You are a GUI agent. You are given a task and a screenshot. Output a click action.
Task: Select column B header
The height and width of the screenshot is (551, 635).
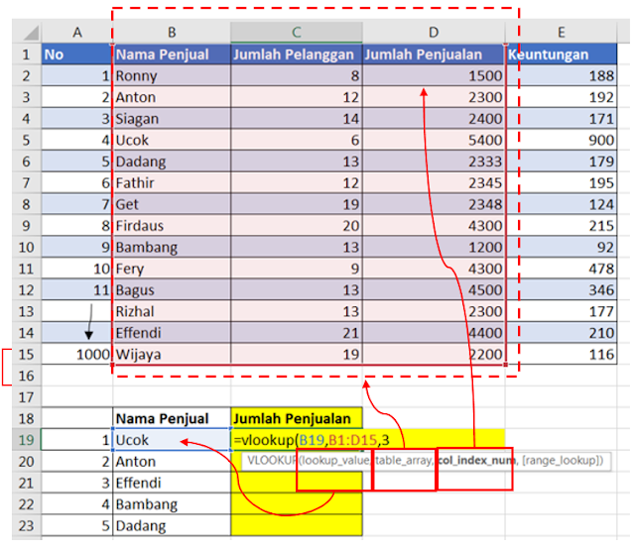pos(172,33)
